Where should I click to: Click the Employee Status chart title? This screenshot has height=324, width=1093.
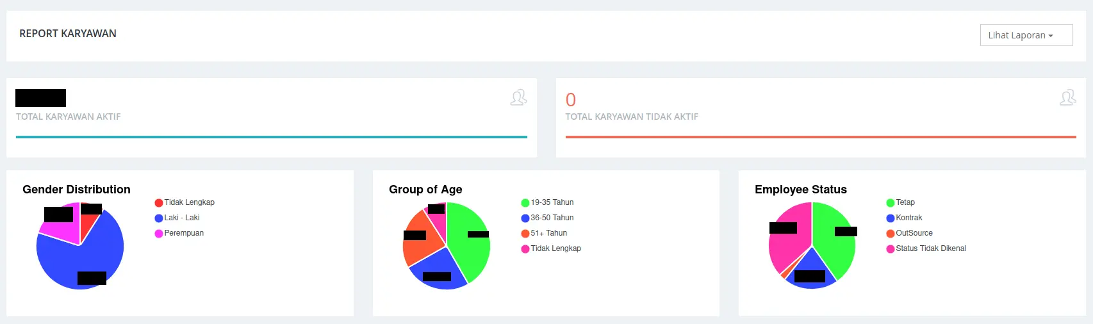point(801,190)
